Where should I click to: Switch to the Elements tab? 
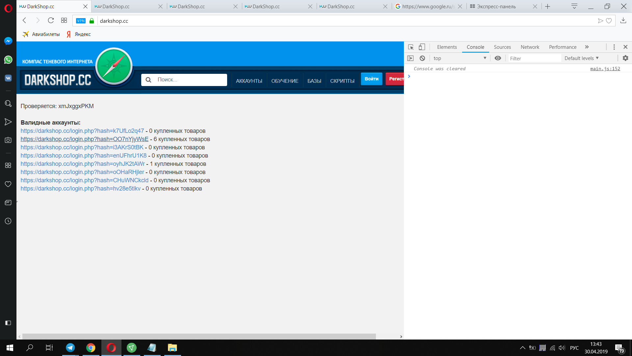point(447,47)
